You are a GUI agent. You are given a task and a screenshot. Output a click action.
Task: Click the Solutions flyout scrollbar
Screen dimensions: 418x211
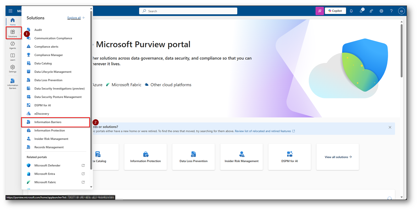pyautogui.click(x=91, y=90)
